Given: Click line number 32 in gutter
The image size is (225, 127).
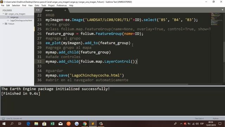Looking at the screenshot, I should pos(39,61).
